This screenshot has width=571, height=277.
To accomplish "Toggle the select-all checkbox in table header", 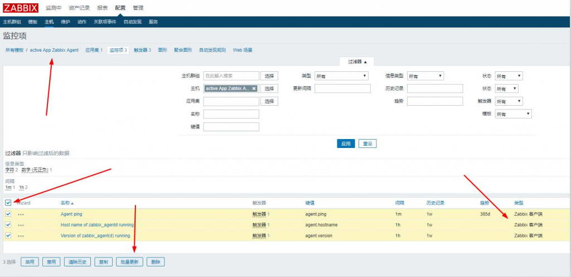I will [8, 202].
